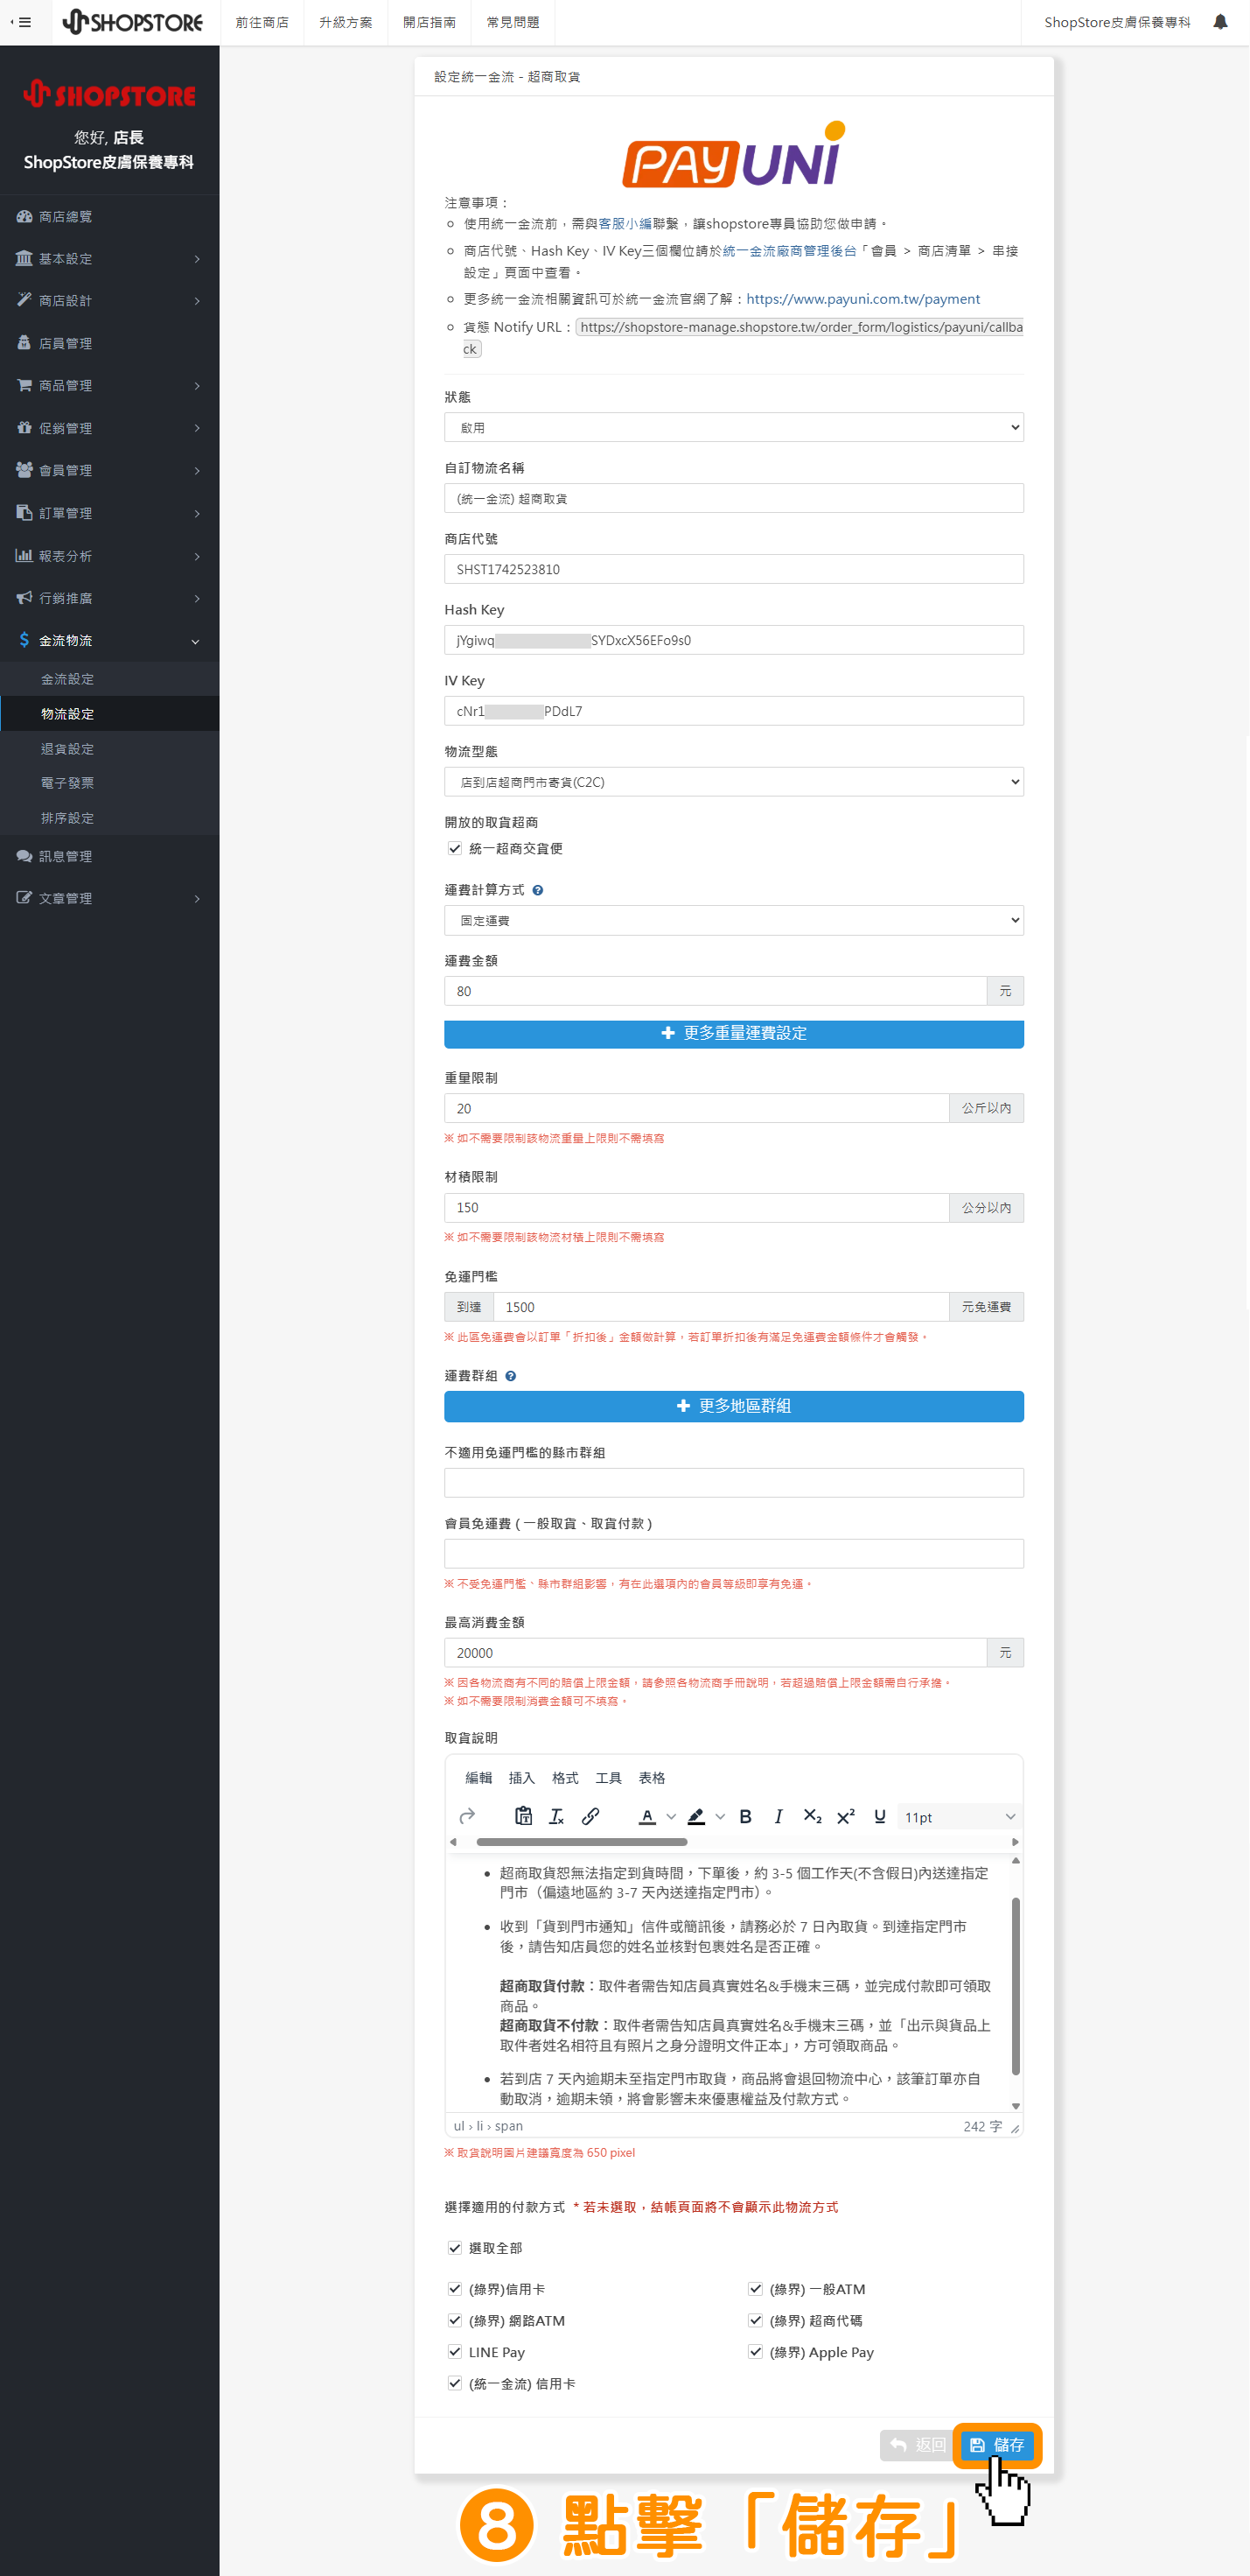Open 編輯 menu in editor
The height and width of the screenshot is (2576, 1250).
(x=478, y=1778)
